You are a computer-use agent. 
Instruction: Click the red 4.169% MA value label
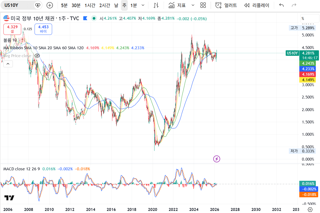pos(308,74)
